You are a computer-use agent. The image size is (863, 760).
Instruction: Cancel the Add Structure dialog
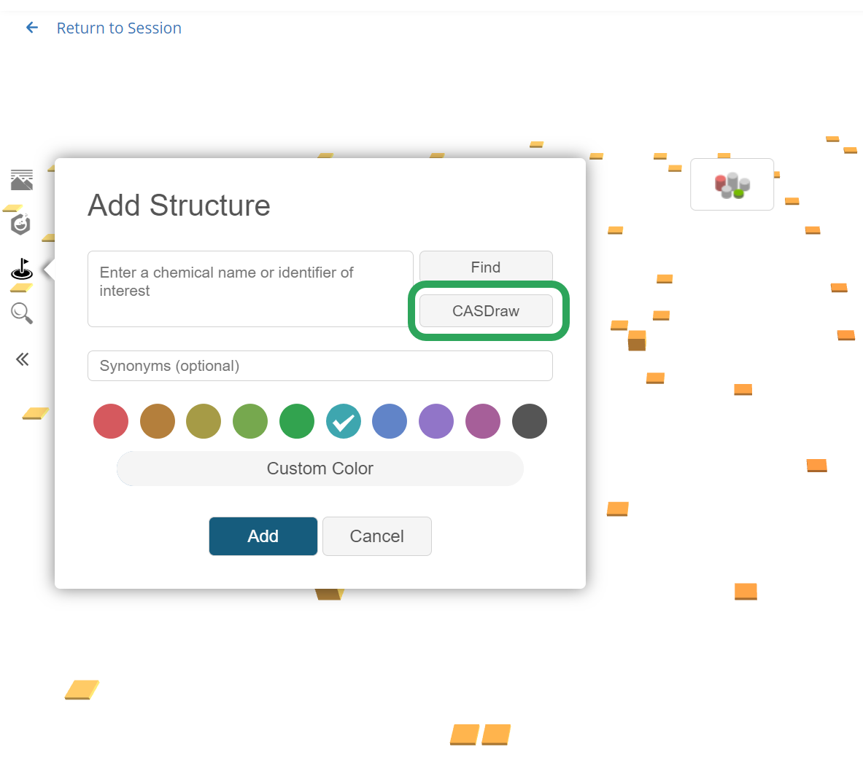pos(377,536)
